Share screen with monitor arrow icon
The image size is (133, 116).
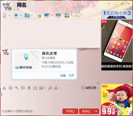(x=58, y=15)
